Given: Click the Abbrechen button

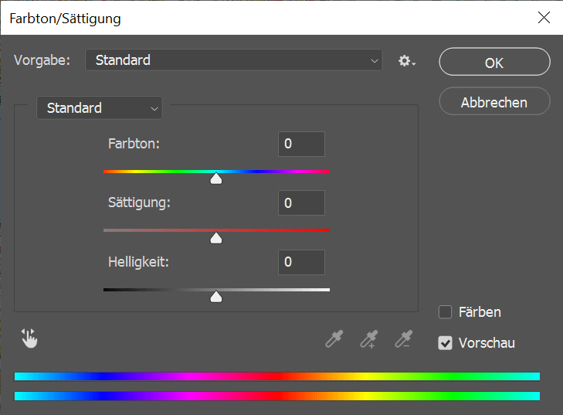Looking at the screenshot, I should coord(494,101).
